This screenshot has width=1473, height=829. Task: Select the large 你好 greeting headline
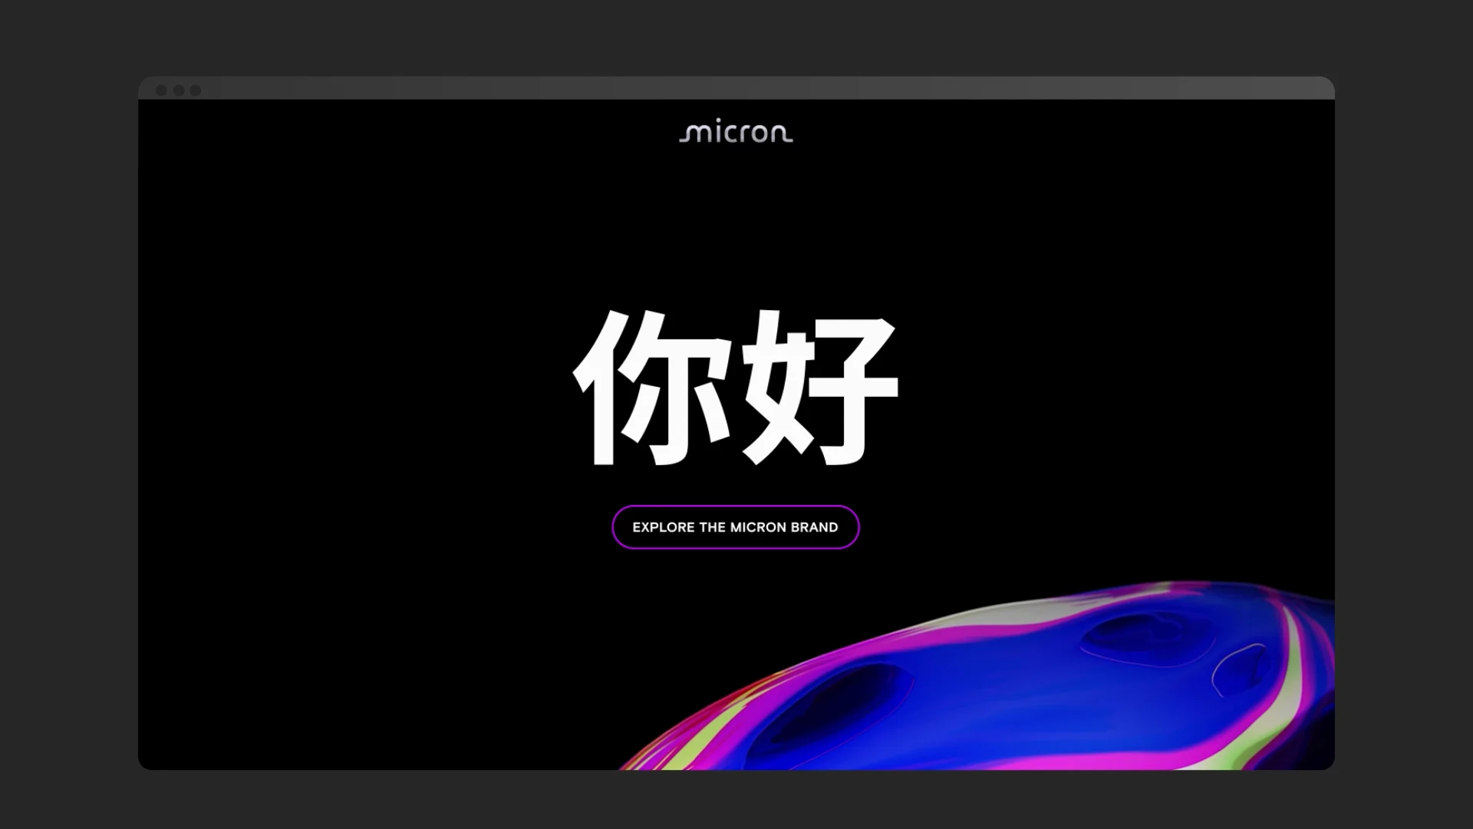pyautogui.click(x=736, y=388)
